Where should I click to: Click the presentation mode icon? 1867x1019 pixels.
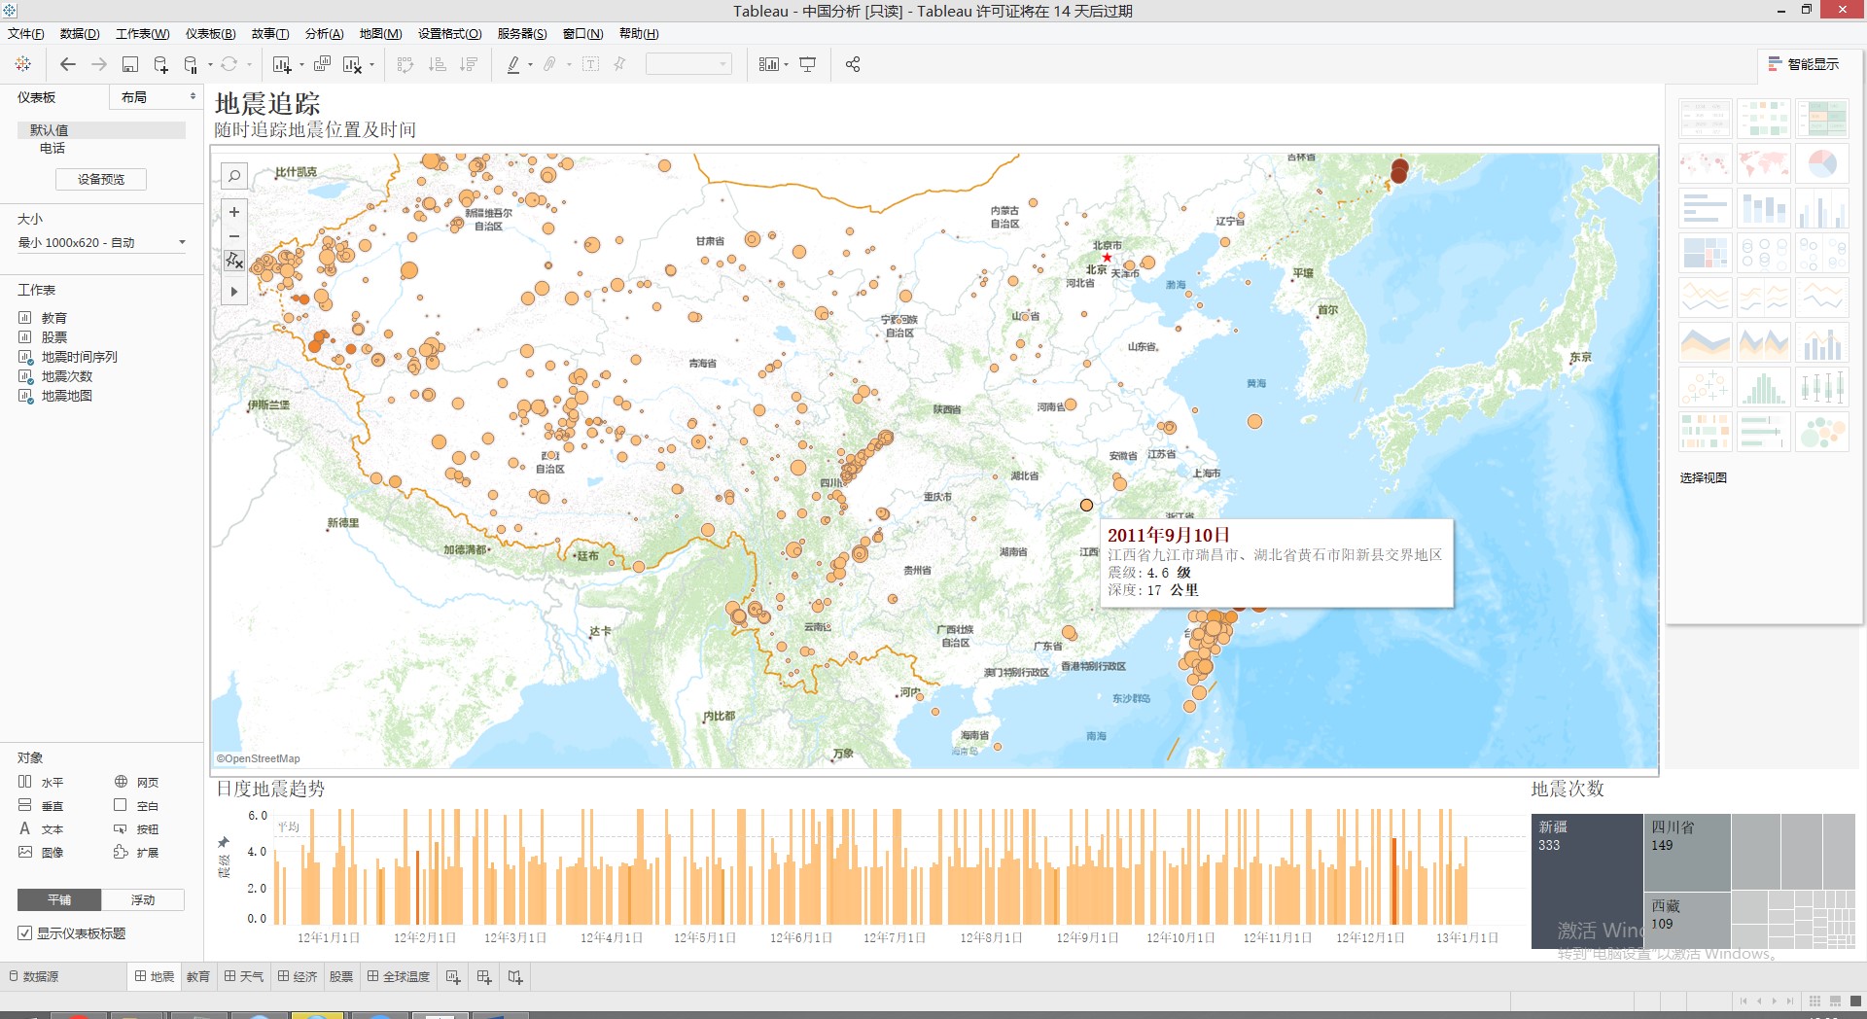coord(807,64)
